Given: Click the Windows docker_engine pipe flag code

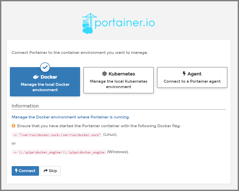Looking at the screenshot, I should (59, 152).
